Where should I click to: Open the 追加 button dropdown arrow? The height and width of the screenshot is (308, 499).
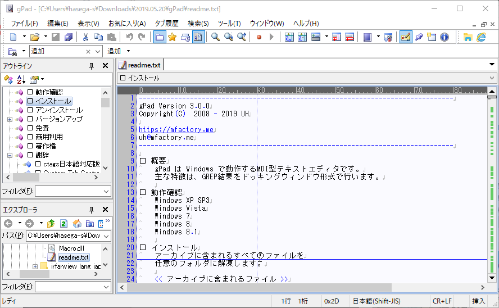128,51
